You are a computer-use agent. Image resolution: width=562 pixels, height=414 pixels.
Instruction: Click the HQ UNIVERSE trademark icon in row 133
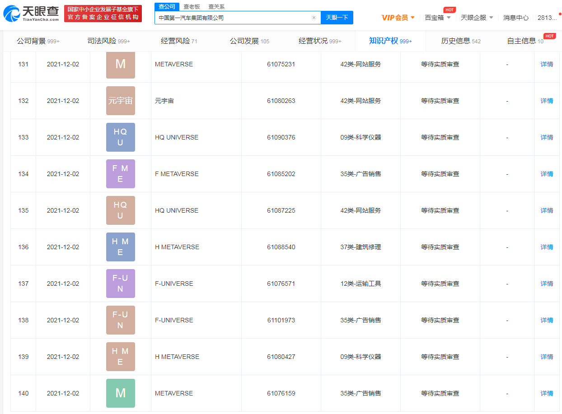tap(120, 137)
